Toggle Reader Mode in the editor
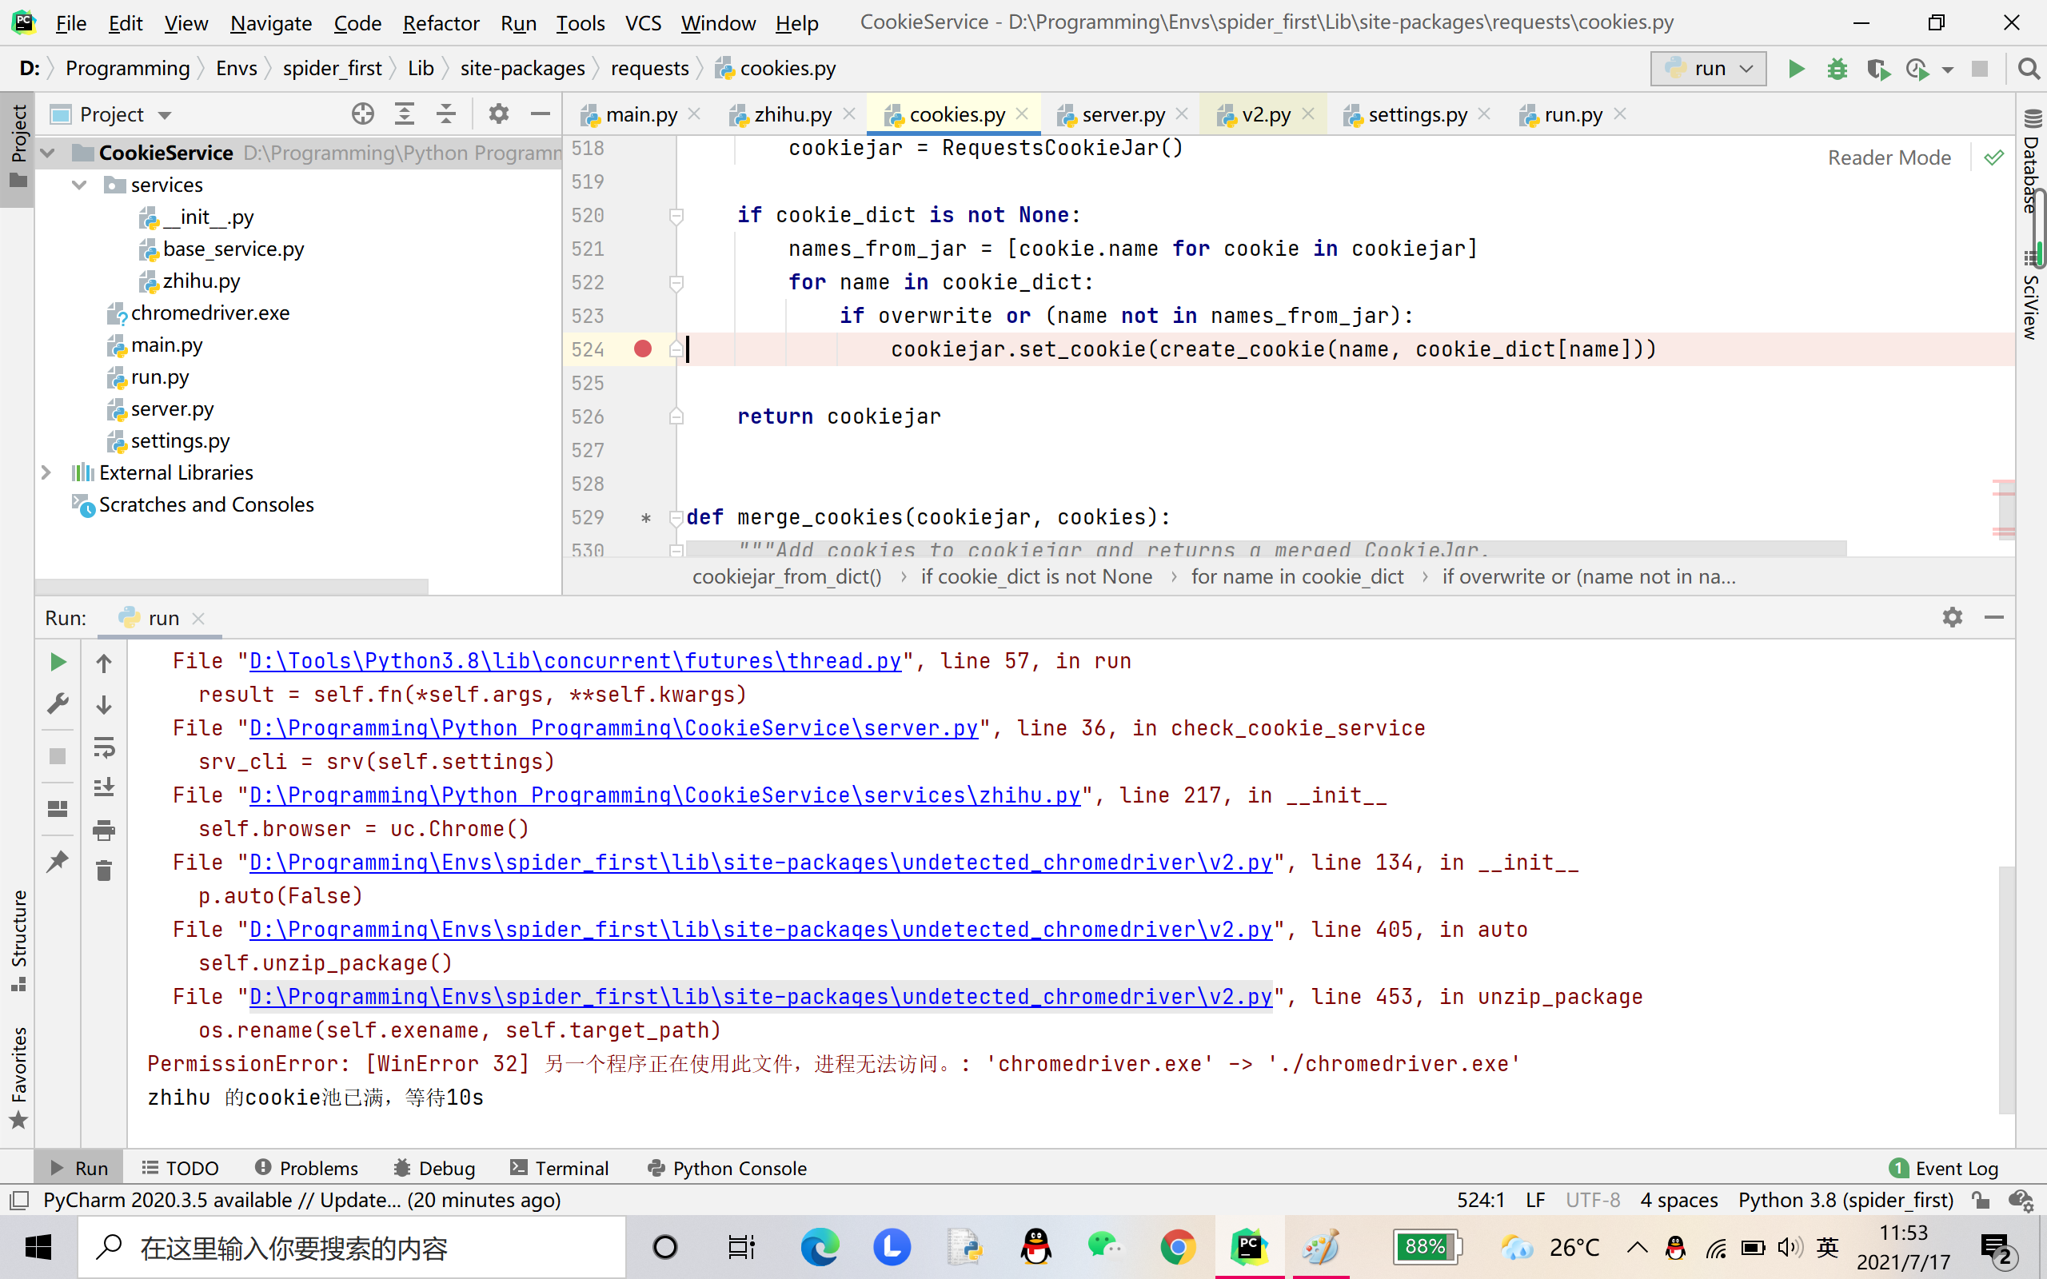Viewport: 2047px width, 1279px height. coord(1889,157)
